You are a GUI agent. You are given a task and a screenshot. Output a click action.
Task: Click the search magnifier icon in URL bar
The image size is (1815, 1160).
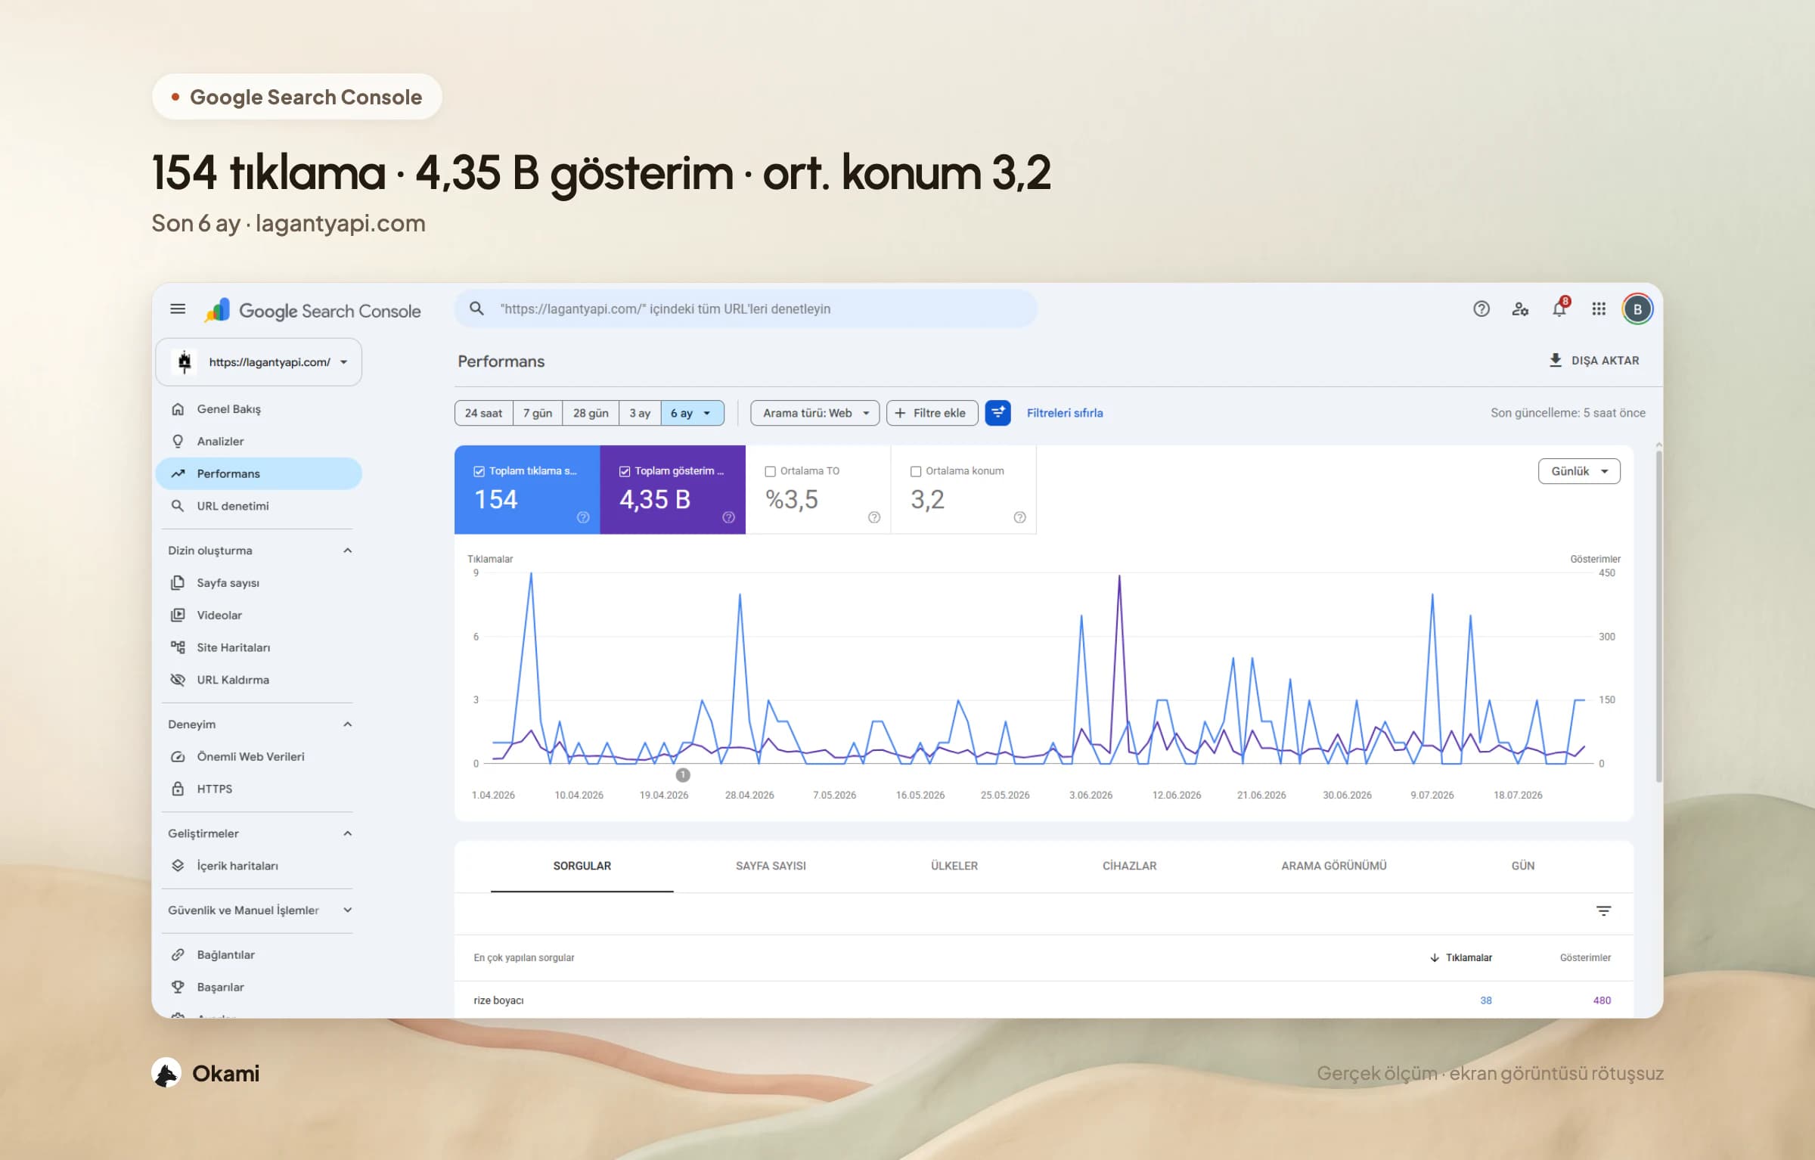click(476, 309)
